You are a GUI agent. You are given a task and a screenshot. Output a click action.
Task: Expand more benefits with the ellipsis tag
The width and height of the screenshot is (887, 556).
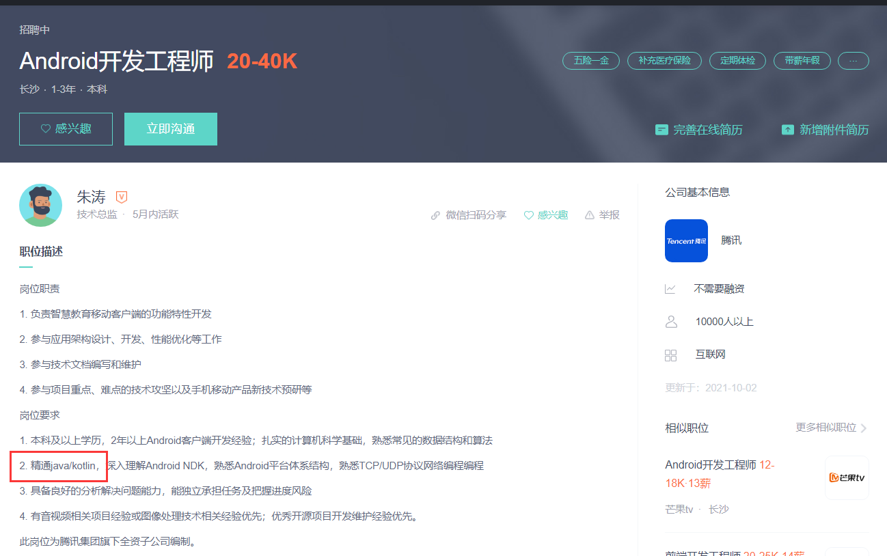tap(854, 61)
